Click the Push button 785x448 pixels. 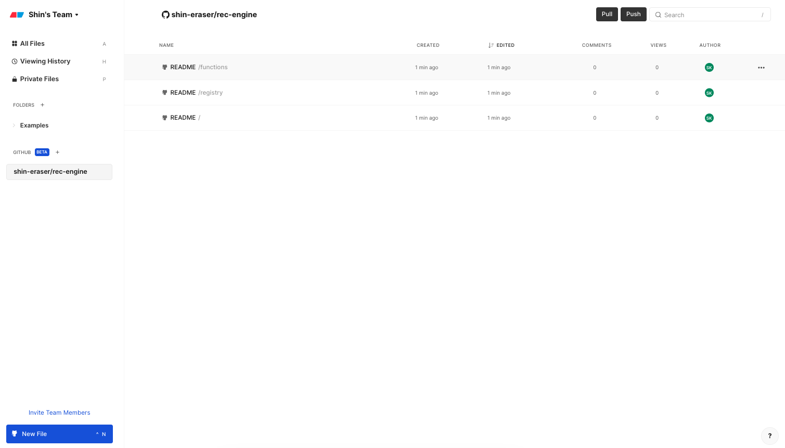click(x=634, y=15)
